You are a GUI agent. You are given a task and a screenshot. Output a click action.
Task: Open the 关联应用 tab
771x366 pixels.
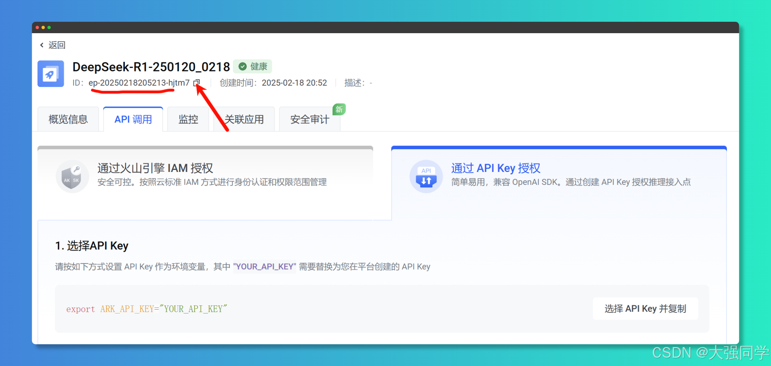244,119
